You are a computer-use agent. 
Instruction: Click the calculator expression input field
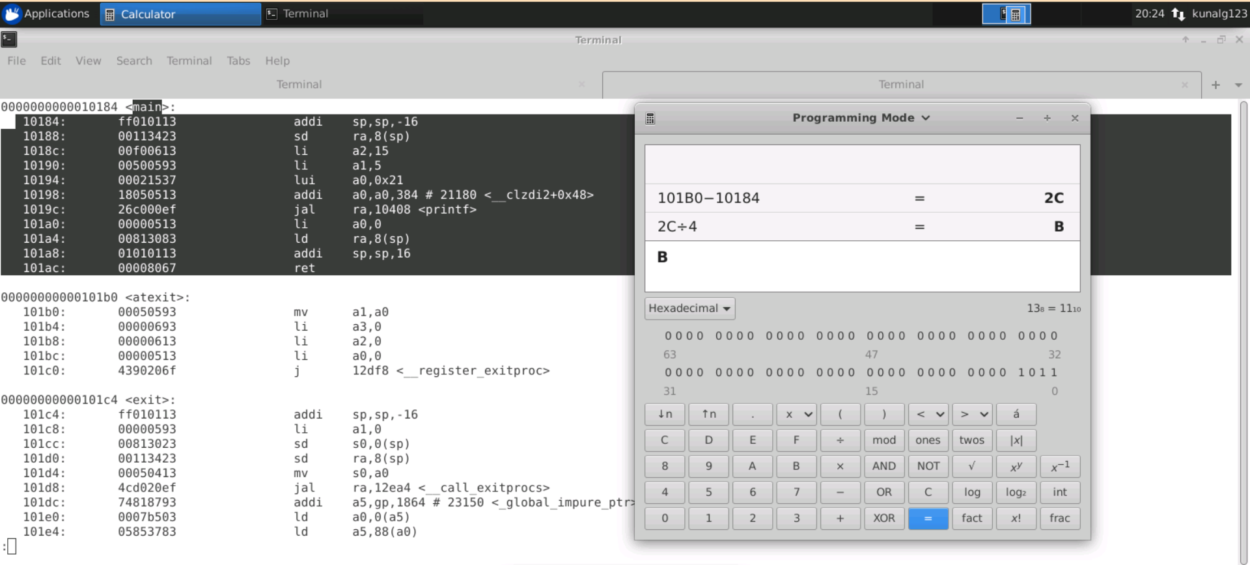(862, 266)
